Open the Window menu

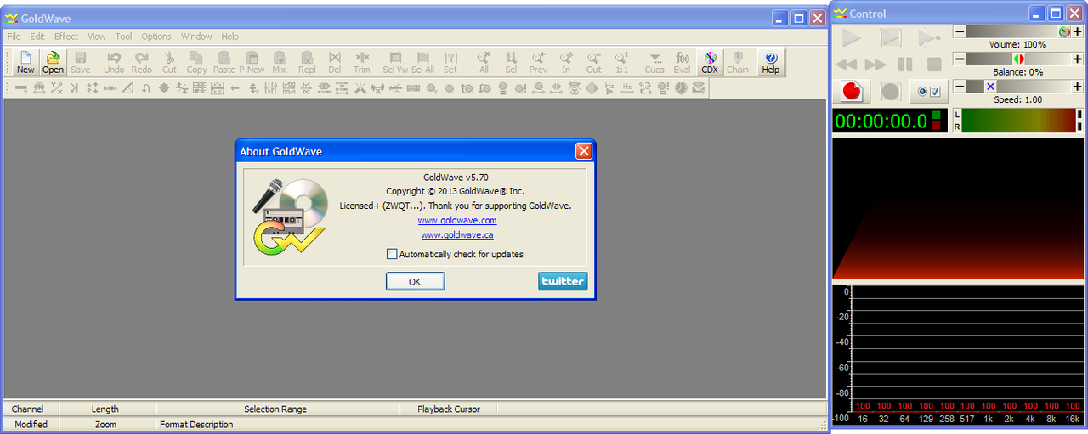196,37
